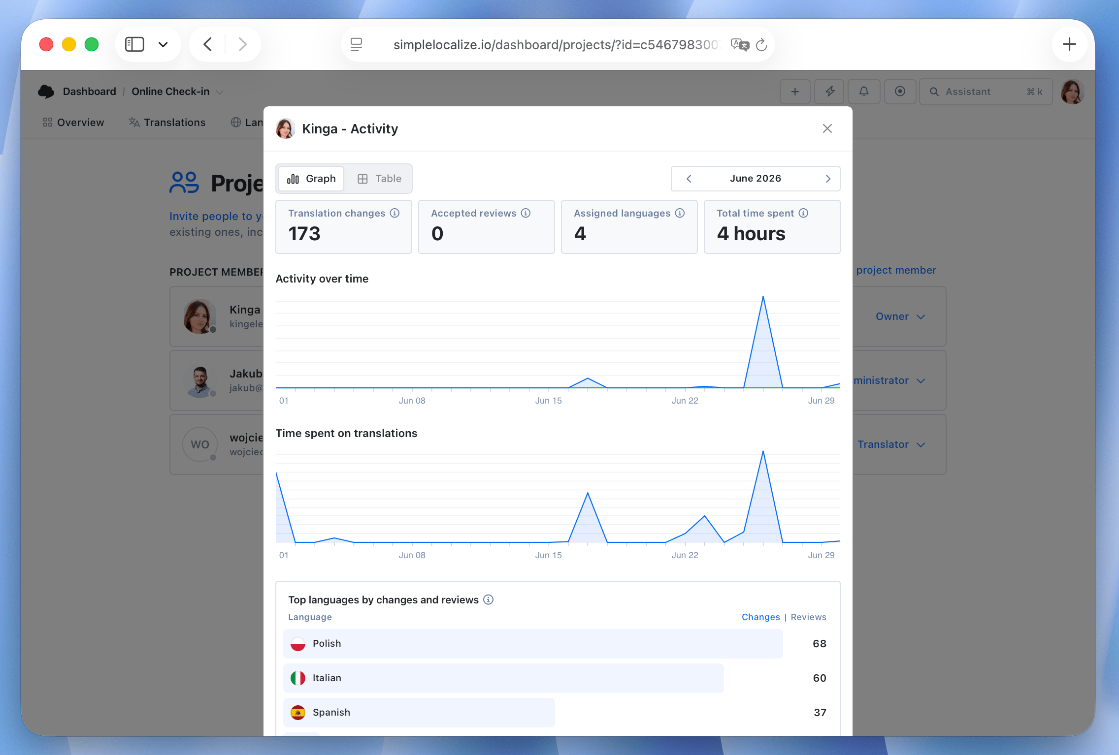
Task: Open user profile avatar menu
Action: click(1073, 92)
